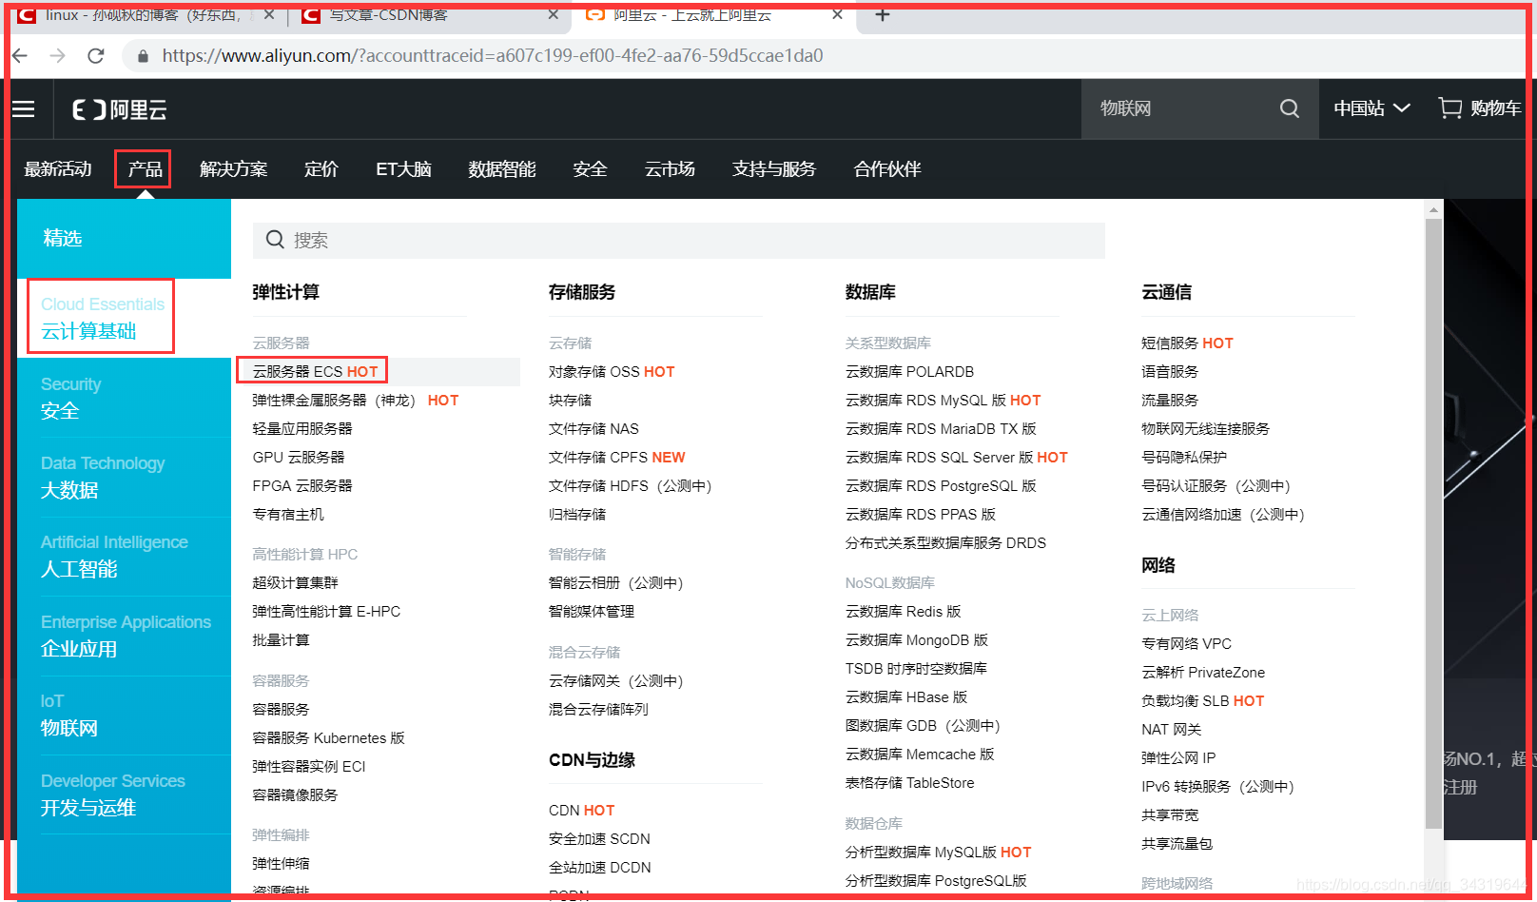Image resolution: width=1537 pixels, height=902 pixels.
Task: Open the 定价 menu
Action: 321,168
